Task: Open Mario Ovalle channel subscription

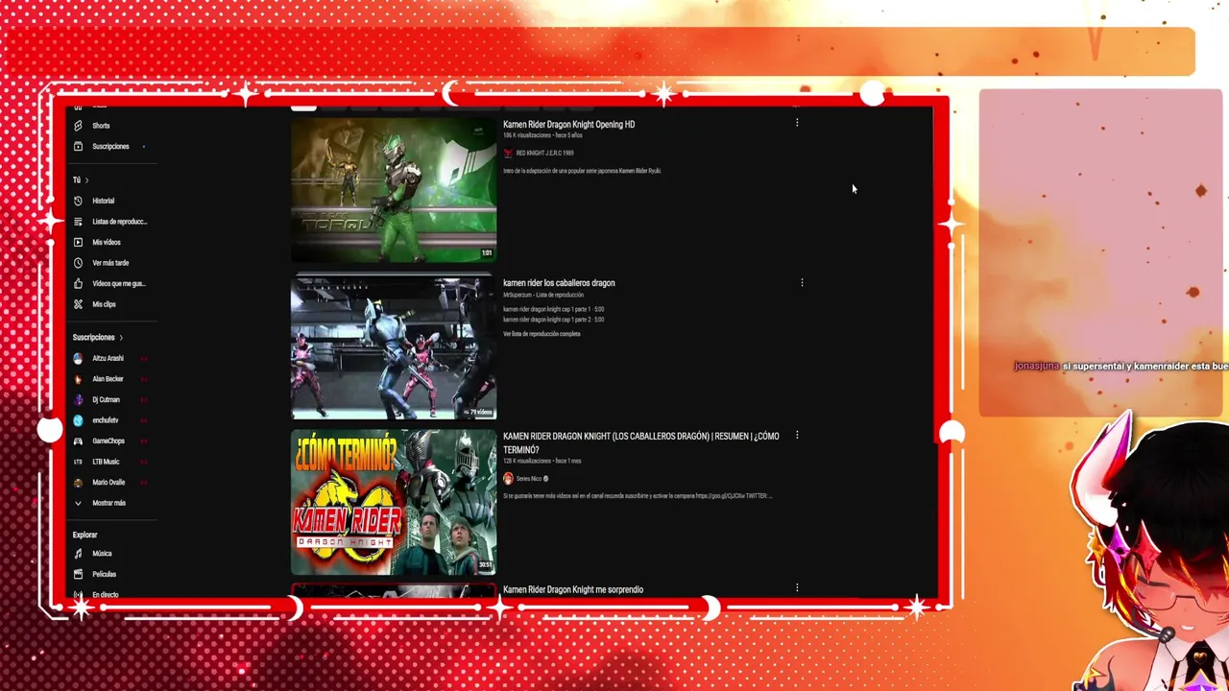Action: [x=108, y=483]
